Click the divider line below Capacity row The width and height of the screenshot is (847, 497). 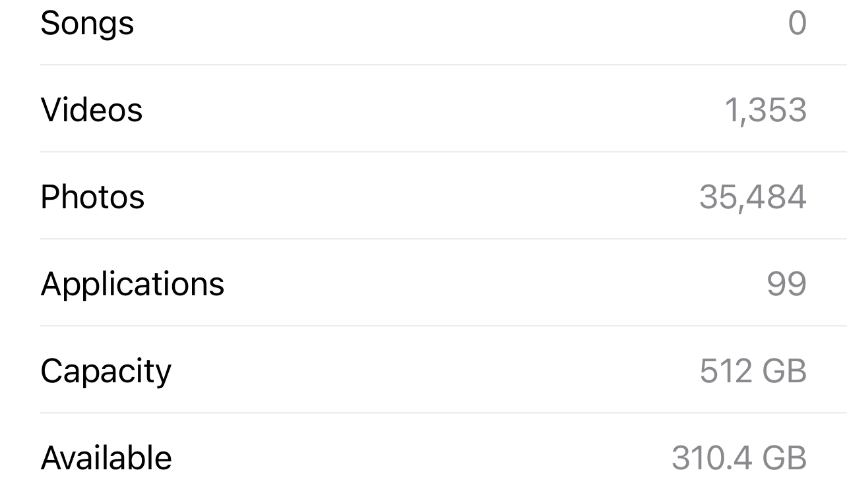[x=442, y=413]
